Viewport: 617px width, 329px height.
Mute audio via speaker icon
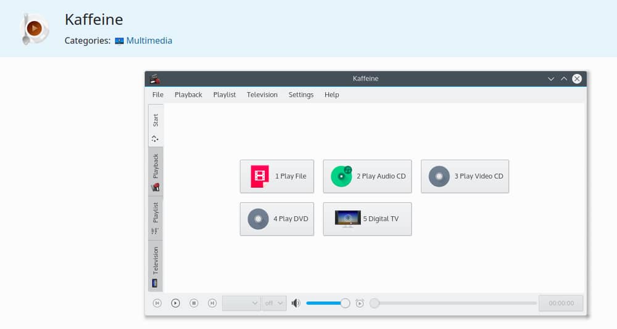296,303
